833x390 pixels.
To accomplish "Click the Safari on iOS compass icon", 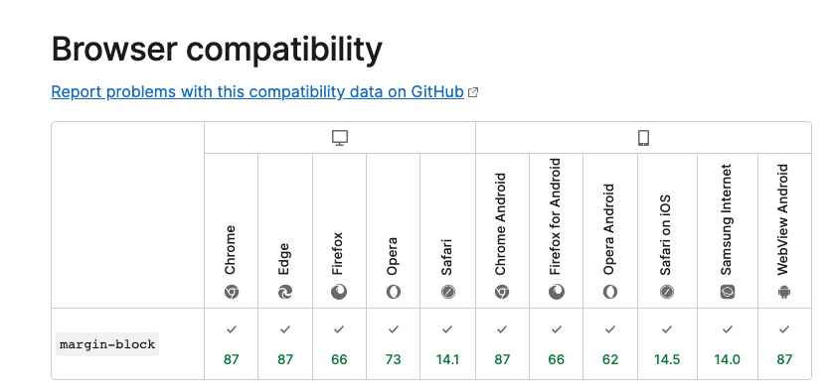I will pos(667,292).
